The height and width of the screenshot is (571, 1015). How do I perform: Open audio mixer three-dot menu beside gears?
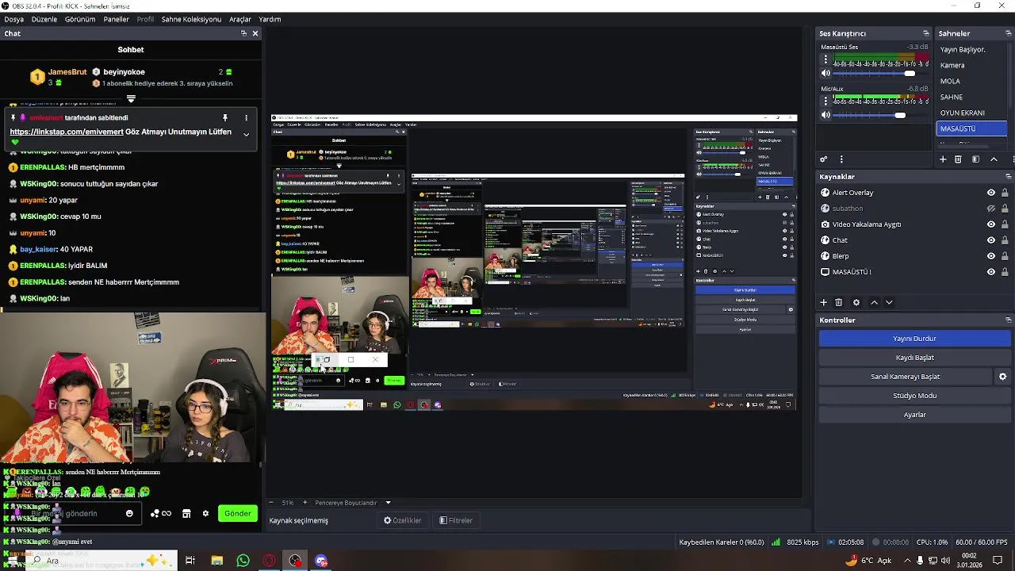coord(841,159)
